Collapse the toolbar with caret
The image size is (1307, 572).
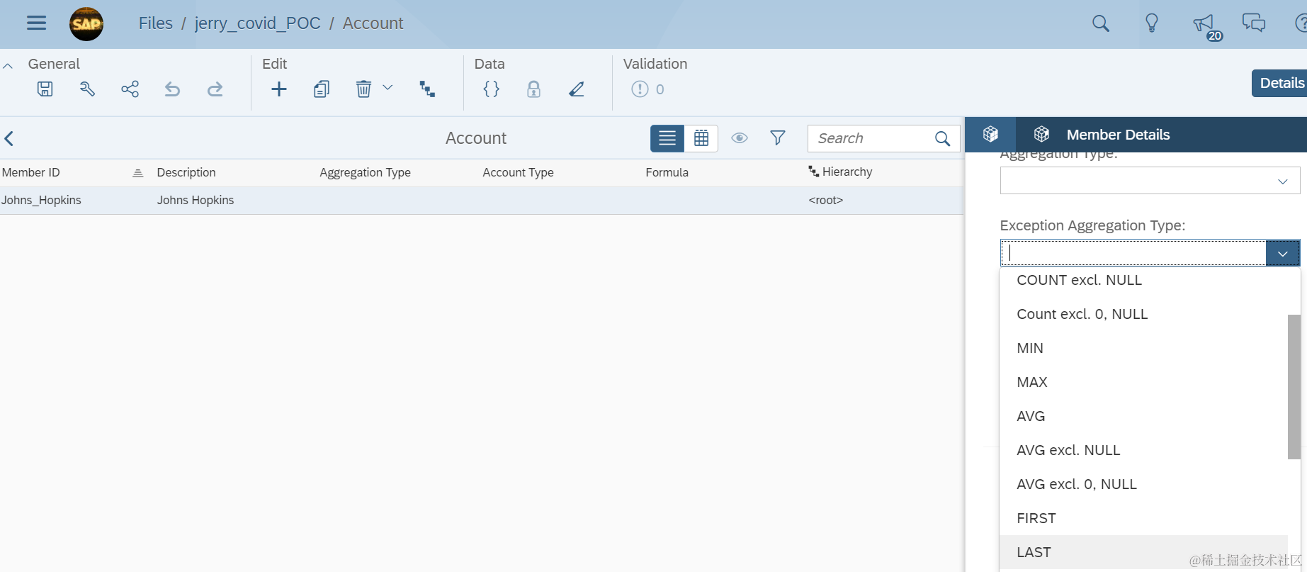pos(8,66)
